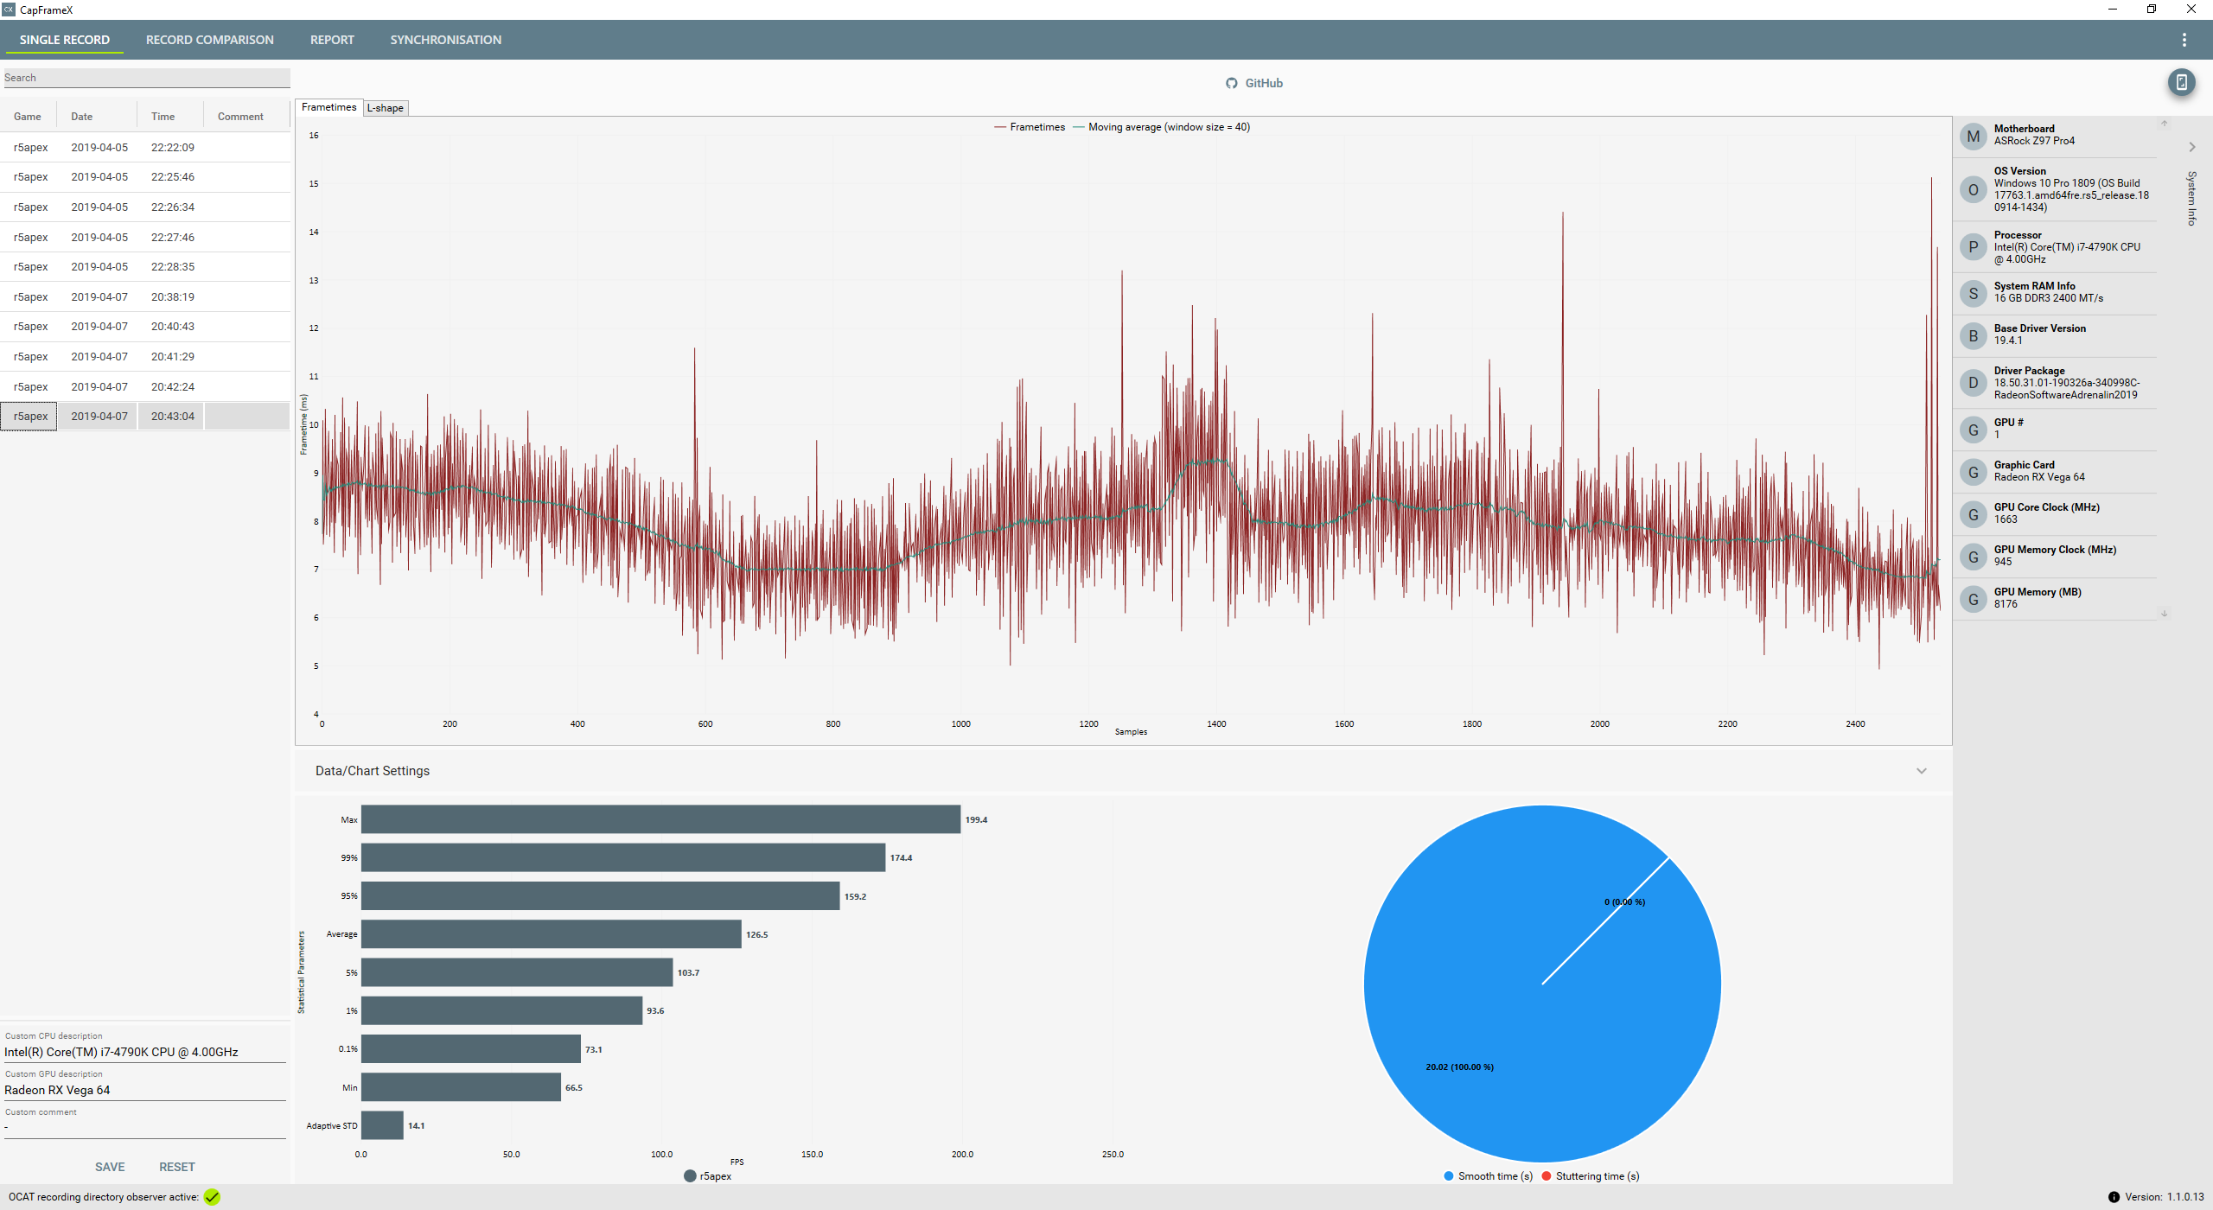Open the L-shape chart tab
Screen dimensions: 2213x1210
(385, 108)
